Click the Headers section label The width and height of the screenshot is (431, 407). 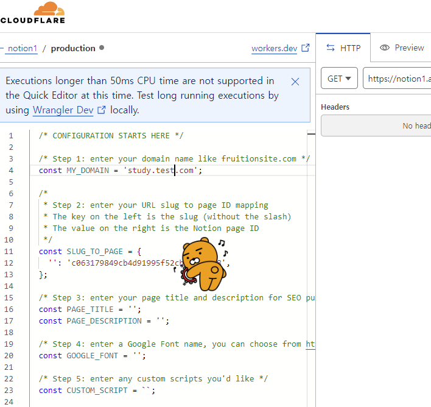coord(335,107)
